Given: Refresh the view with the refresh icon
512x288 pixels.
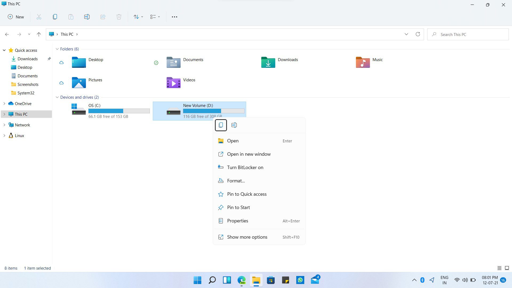Looking at the screenshot, I should coord(418,34).
